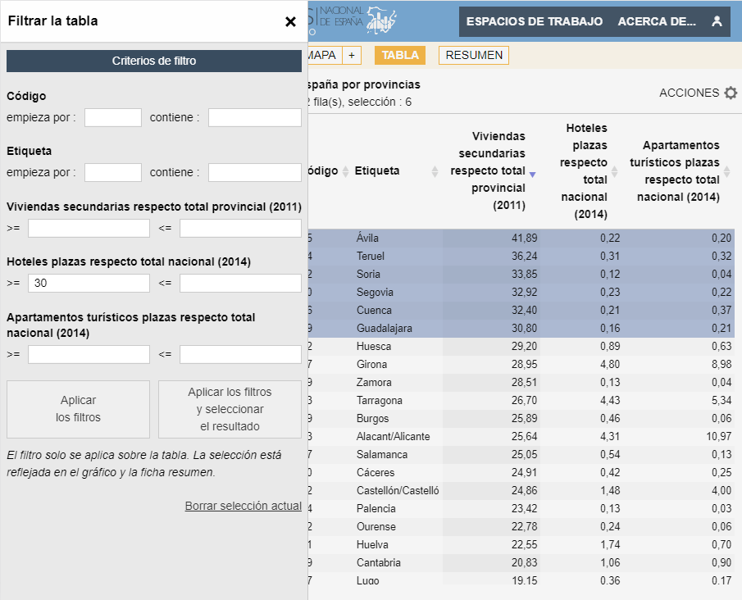This screenshot has width=742, height=600.
Task: Focus Viviendas secundarias >= field
Action: click(89, 228)
